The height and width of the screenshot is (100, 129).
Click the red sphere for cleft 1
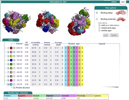pos(11,48)
